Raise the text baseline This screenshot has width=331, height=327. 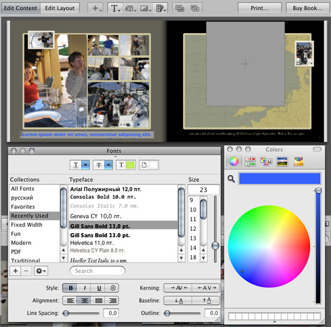tap(206, 300)
